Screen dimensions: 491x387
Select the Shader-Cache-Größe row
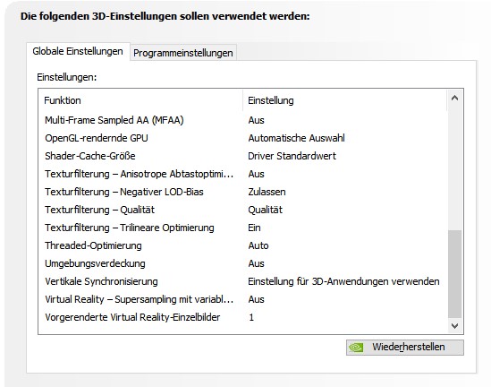tap(243, 156)
